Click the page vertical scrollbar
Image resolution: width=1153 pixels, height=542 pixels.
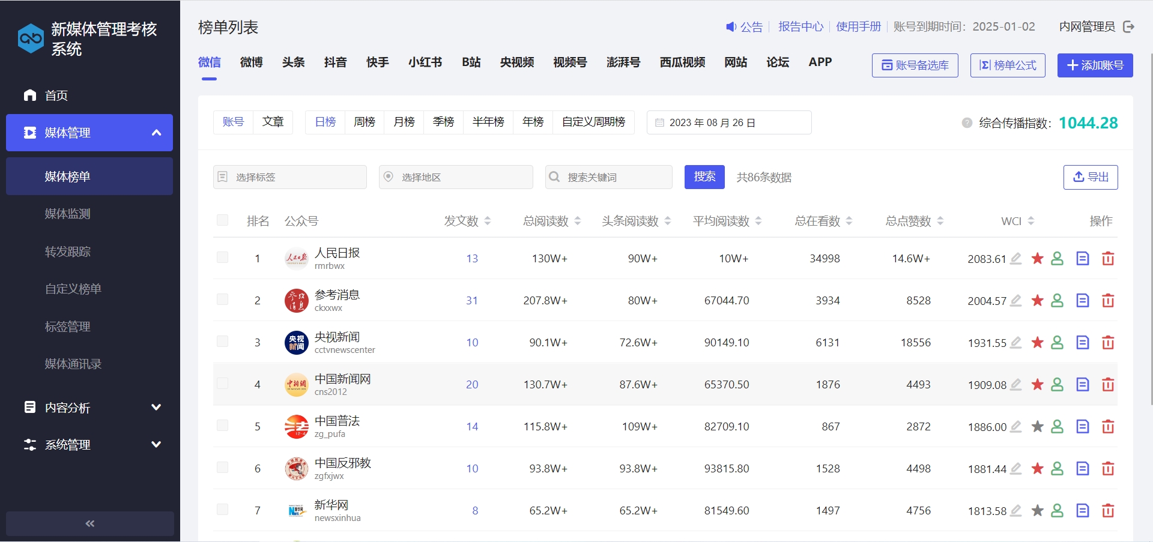[1151, 228]
